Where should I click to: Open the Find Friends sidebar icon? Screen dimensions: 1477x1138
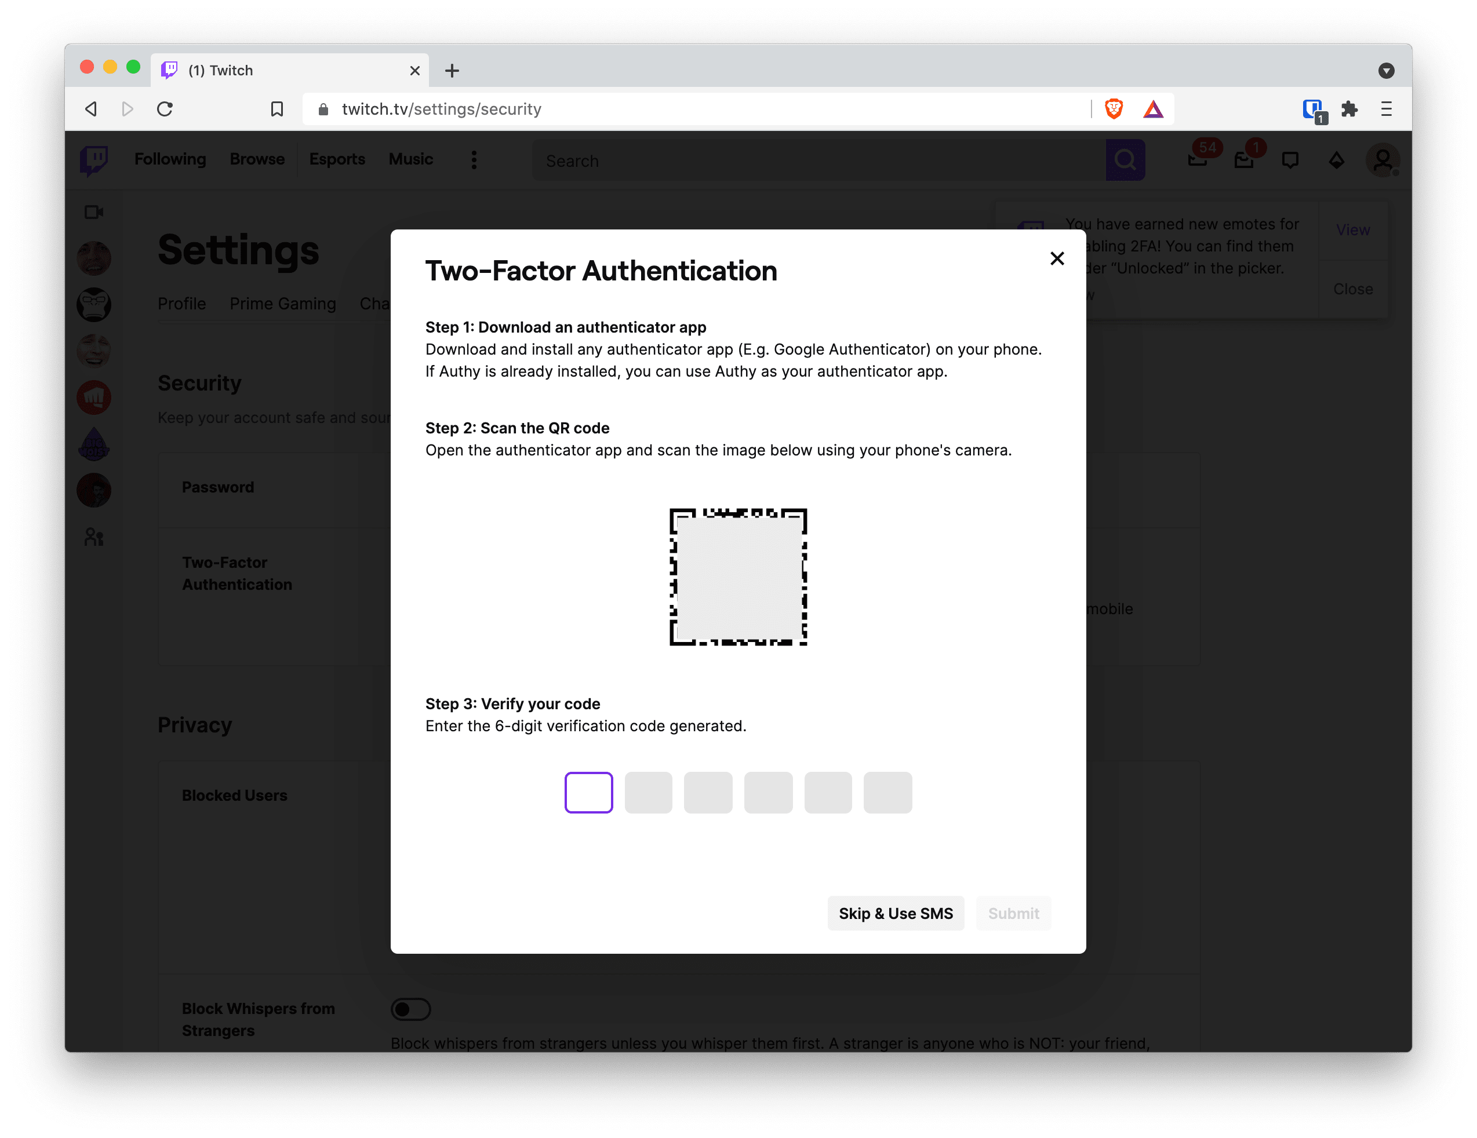94,537
